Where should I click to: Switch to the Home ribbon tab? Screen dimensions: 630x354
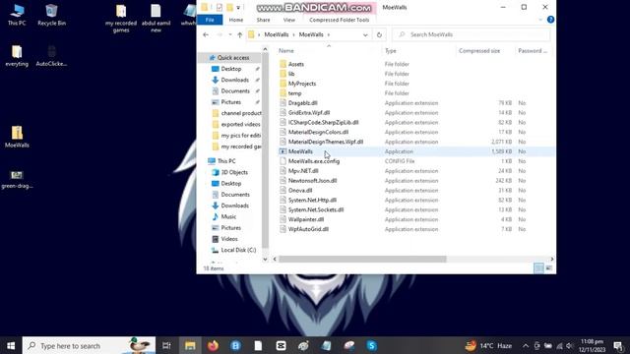(x=236, y=20)
